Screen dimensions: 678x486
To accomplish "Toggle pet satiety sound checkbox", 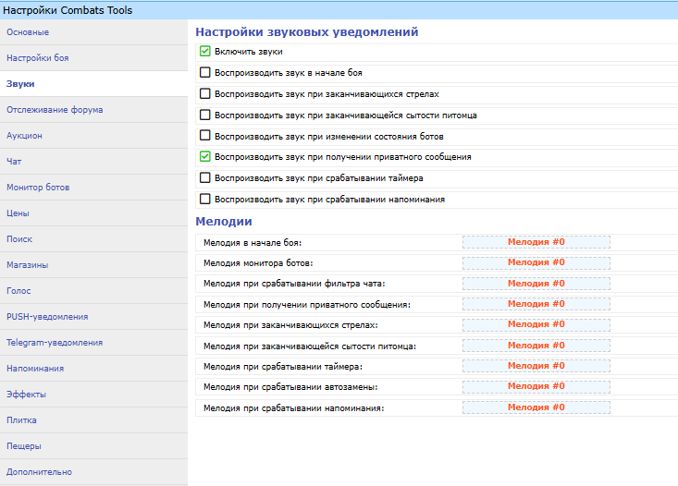I will pos(205,115).
